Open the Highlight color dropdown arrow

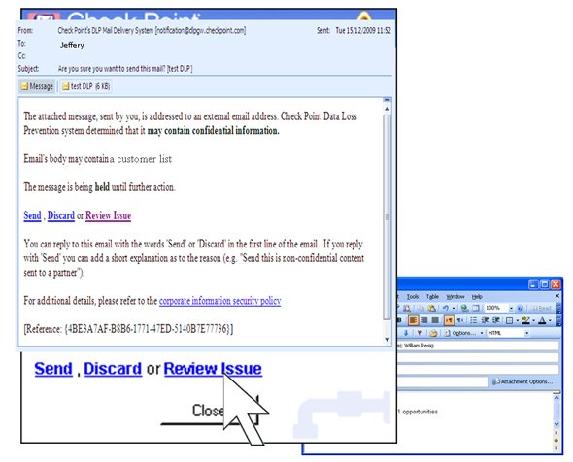click(534, 320)
